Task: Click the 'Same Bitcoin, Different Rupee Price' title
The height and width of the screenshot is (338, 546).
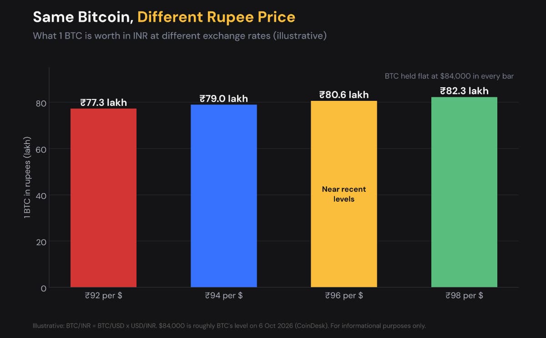Action: [x=164, y=17]
